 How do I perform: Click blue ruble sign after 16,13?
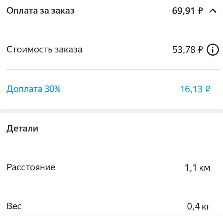(x=208, y=90)
